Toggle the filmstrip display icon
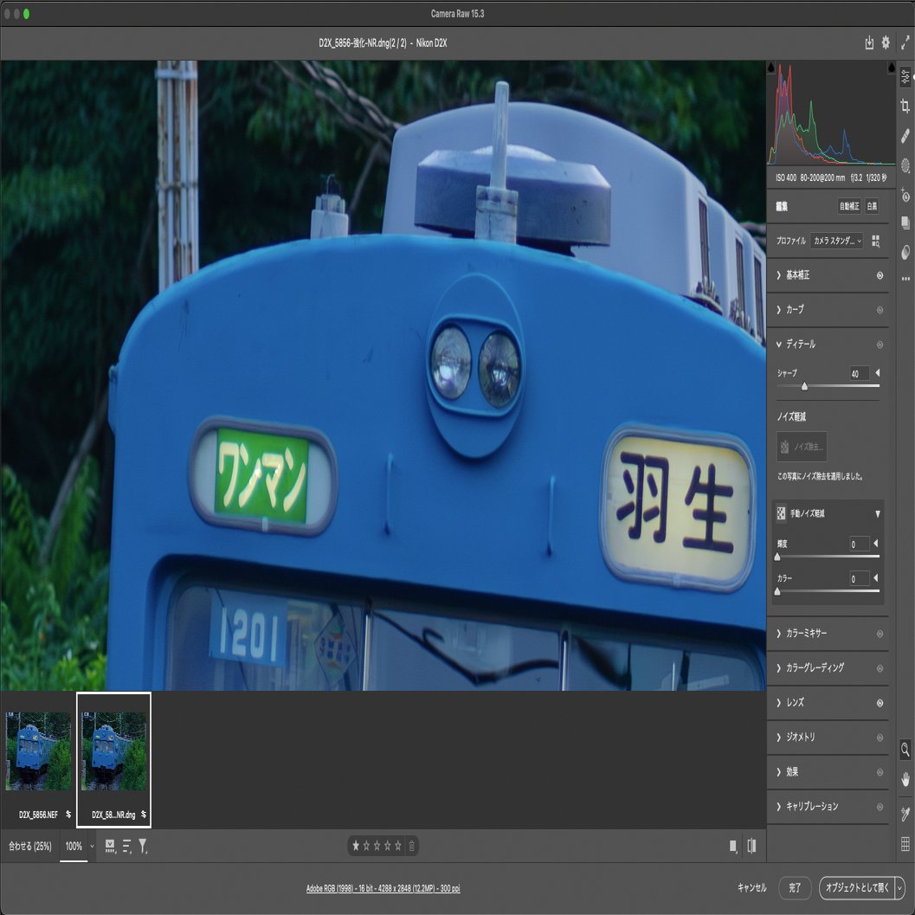 [x=110, y=846]
